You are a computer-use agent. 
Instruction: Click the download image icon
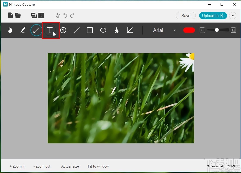(41, 15)
